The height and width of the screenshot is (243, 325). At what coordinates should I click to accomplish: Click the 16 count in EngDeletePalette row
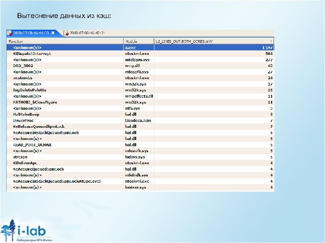coord(270,90)
